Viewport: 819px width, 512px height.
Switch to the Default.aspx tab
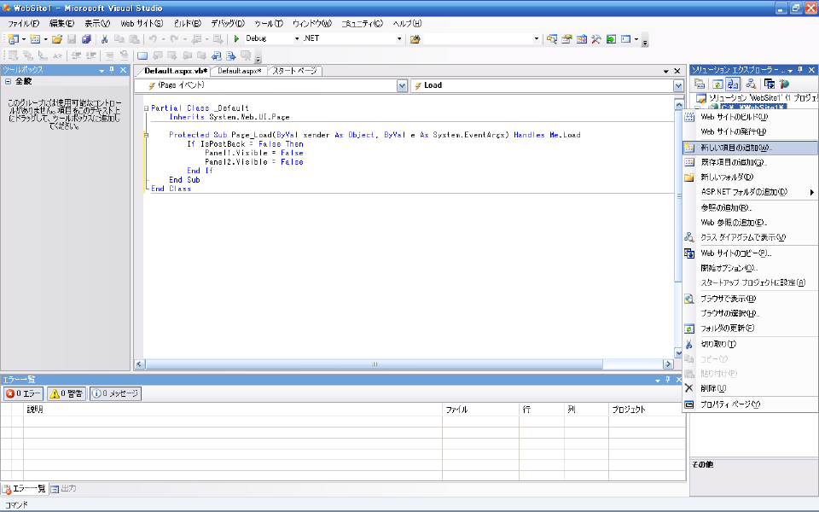pyautogui.click(x=239, y=71)
